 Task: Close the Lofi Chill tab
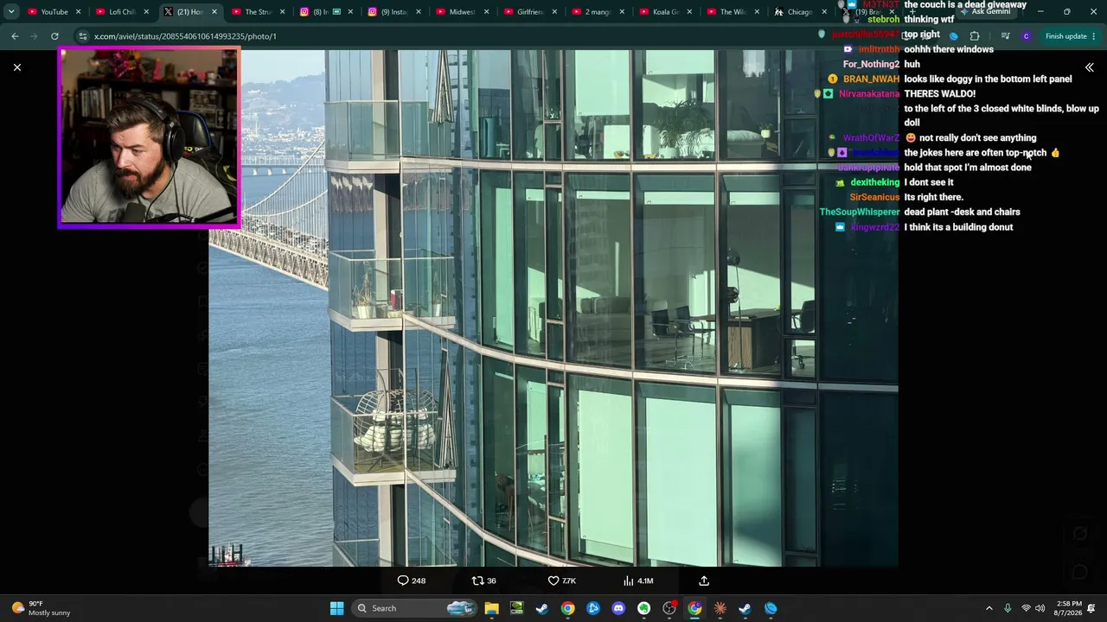tap(146, 12)
